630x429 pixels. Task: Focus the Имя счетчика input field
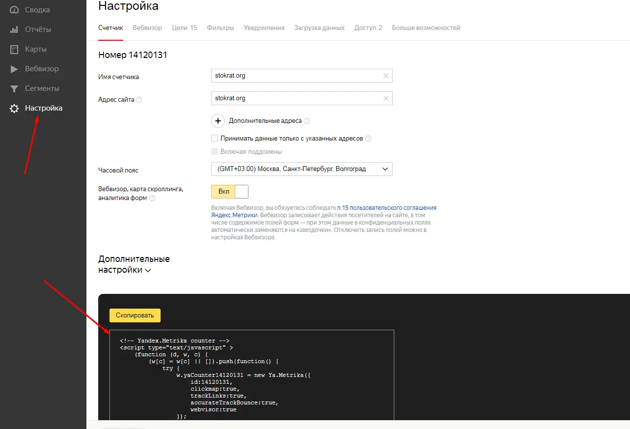tap(297, 76)
